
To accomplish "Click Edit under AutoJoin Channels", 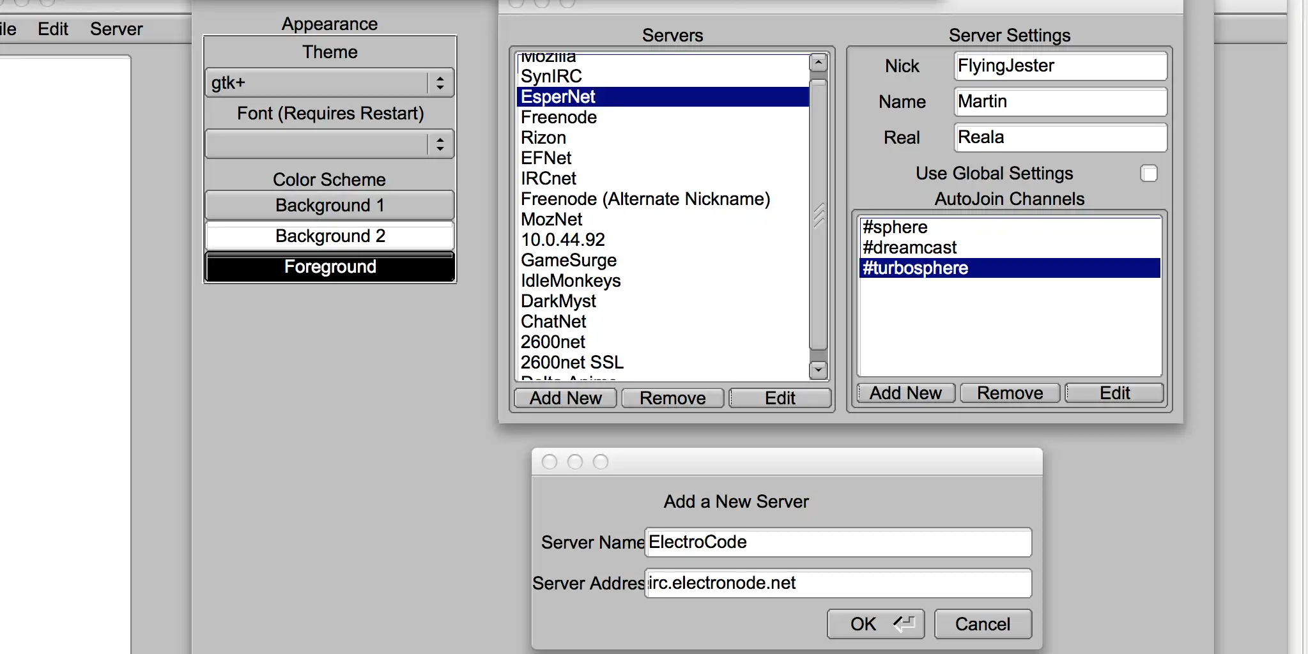I will click(1114, 393).
